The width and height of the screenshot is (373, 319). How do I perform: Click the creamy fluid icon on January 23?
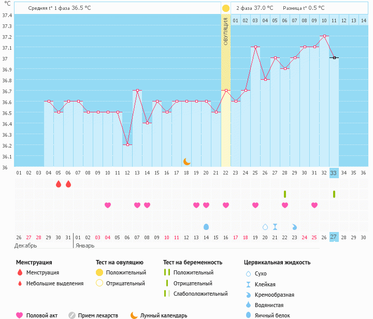(295, 227)
